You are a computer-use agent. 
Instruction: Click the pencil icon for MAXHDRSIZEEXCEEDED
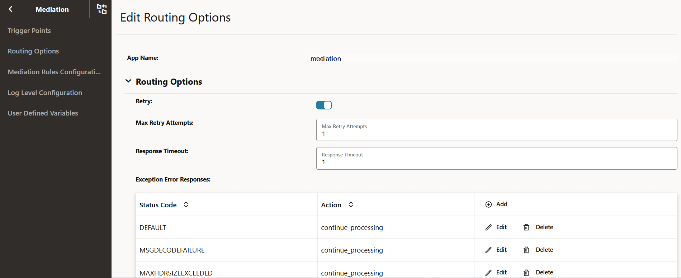click(x=488, y=273)
